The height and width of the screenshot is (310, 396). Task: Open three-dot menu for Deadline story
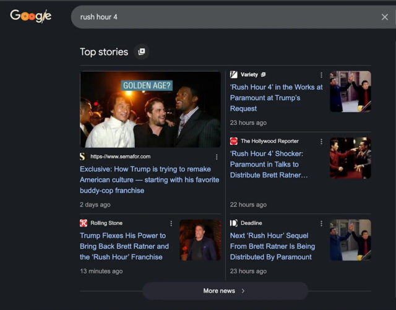coord(321,223)
